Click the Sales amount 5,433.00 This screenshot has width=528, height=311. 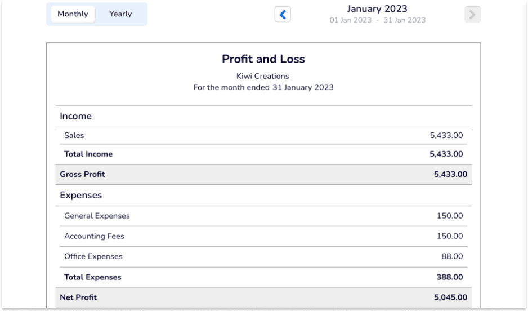[x=446, y=135]
